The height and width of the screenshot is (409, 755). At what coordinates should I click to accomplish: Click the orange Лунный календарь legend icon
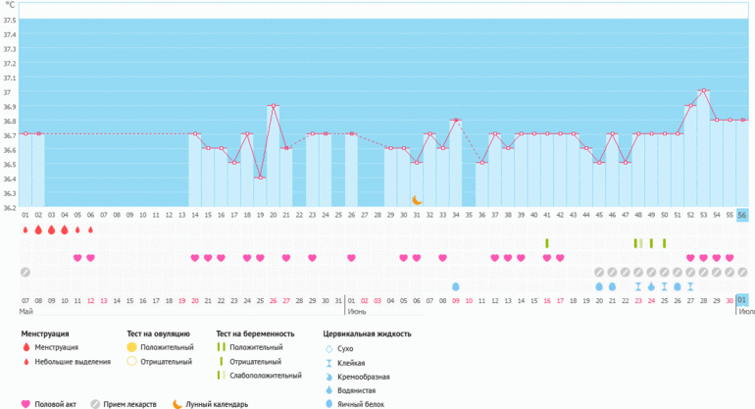click(x=176, y=403)
